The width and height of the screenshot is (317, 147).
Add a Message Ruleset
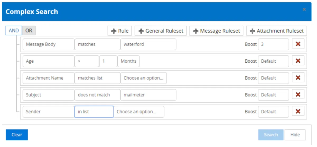coord(217,31)
